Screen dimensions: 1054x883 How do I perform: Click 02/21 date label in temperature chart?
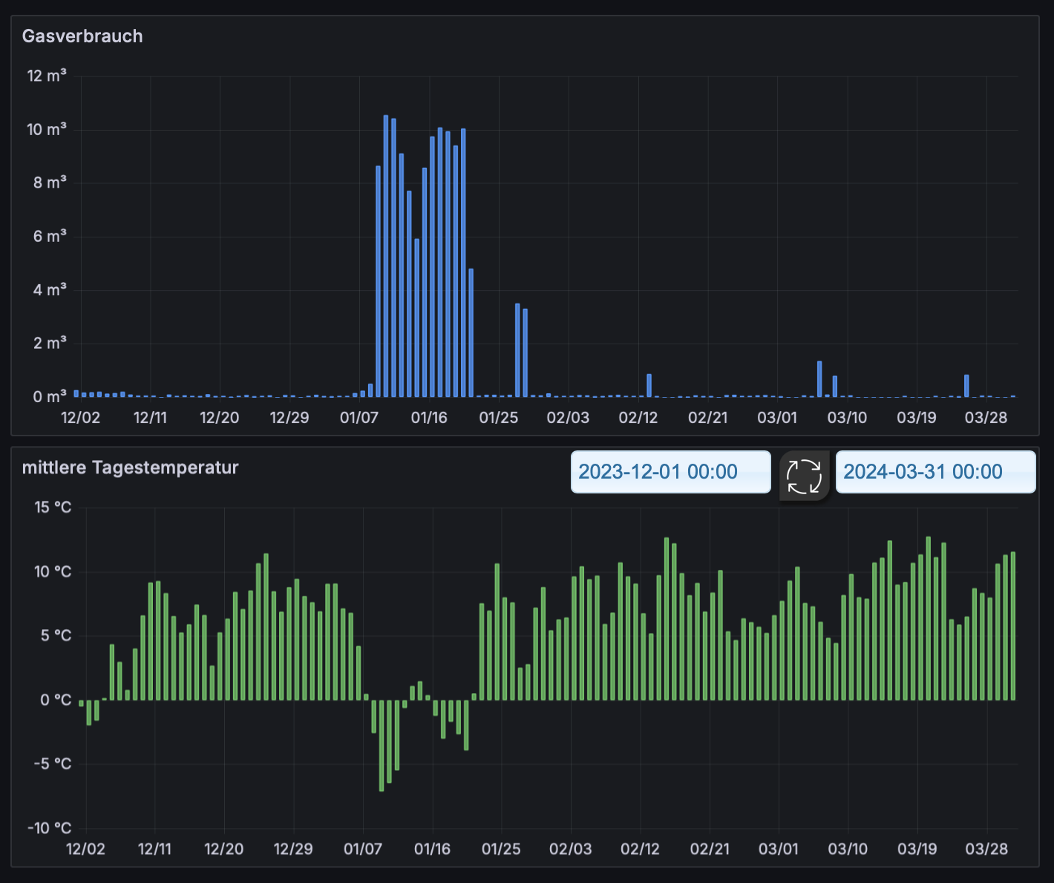pyautogui.click(x=710, y=849)
